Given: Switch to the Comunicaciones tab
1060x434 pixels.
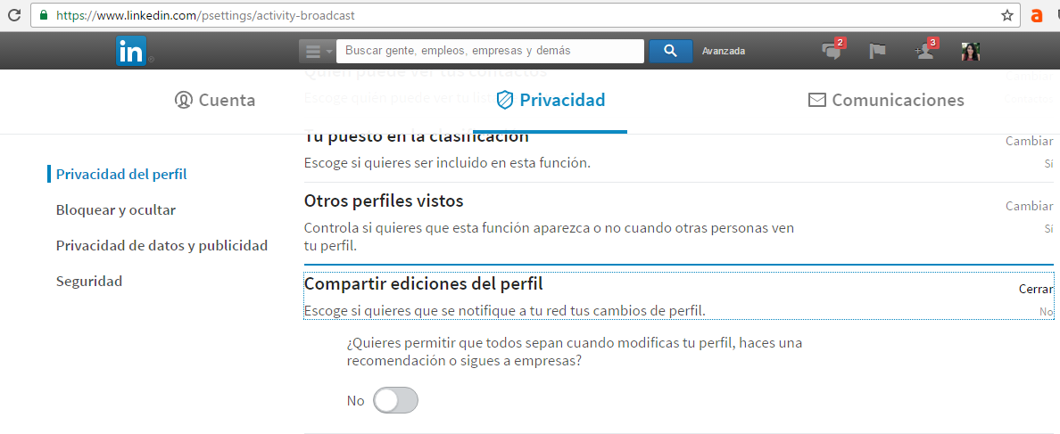Looking at the screenshot, I should click(886, 101).
